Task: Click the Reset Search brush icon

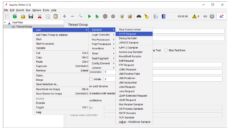Action: click(147, 16)
